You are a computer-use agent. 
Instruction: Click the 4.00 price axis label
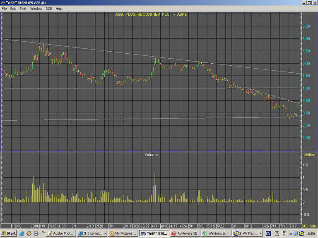(306, 88)
